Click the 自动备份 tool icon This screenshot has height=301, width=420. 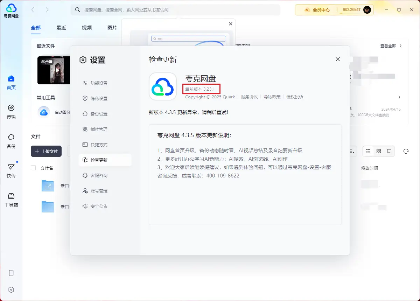click(44, 112)
